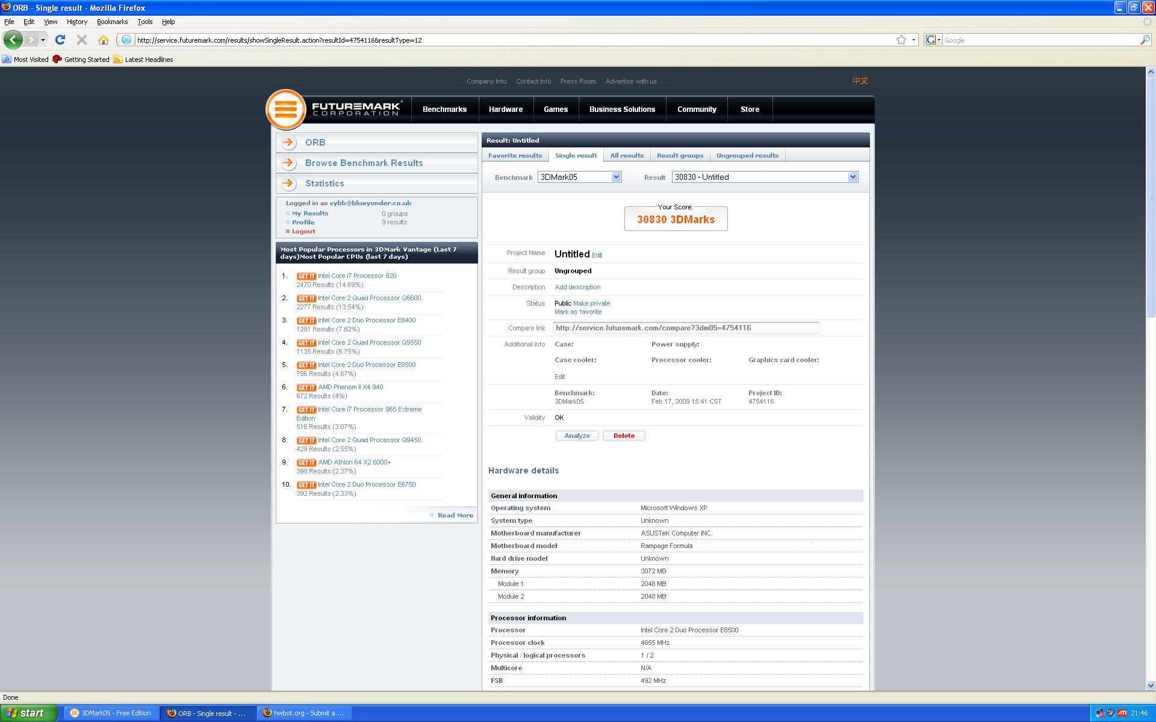This screenshot has height=722, width=1156.
Task: Click GET IT badge for Phenom II X4 940
Action: point(306,387)
